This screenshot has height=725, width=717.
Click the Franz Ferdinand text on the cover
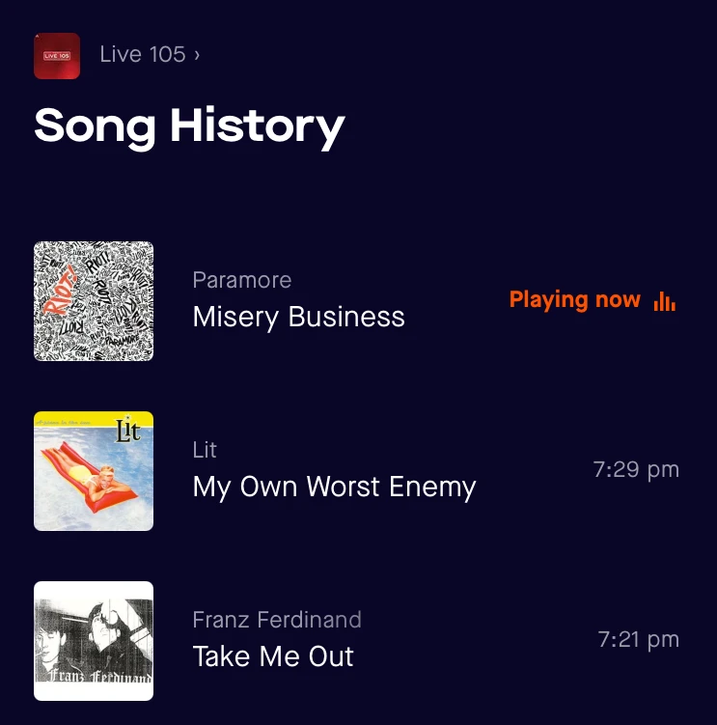click(x=100, y=677)
